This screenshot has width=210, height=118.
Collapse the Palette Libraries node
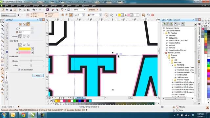[164, 53]
